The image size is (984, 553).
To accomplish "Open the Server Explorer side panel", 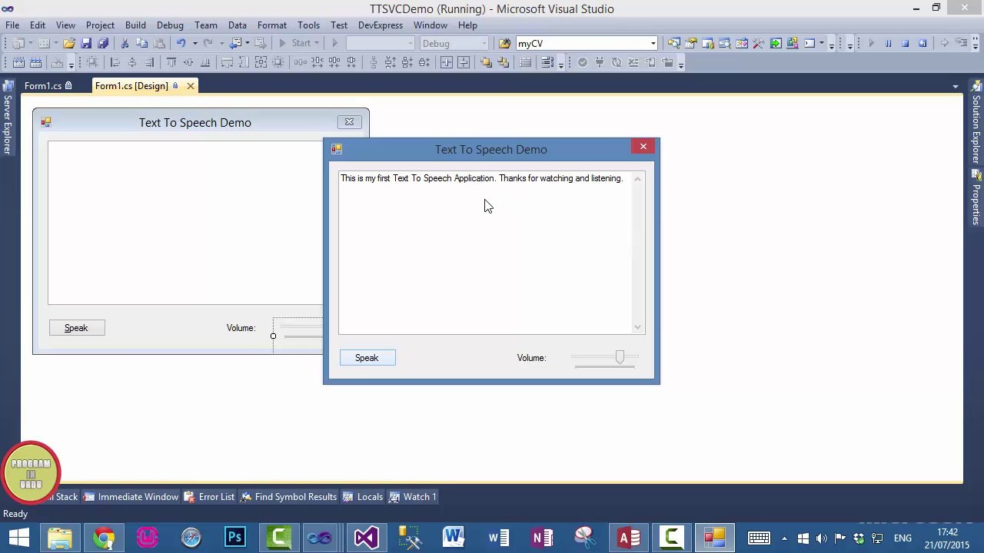I will coord(7,116).
